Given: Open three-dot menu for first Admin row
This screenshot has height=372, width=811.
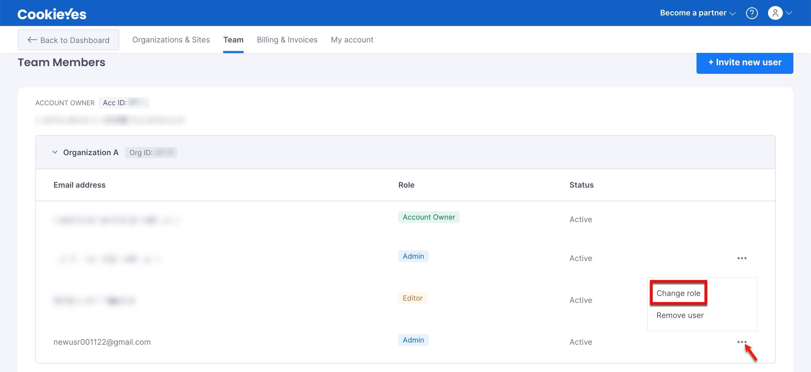Looking at the screenshot, I should tap(742, 258).
